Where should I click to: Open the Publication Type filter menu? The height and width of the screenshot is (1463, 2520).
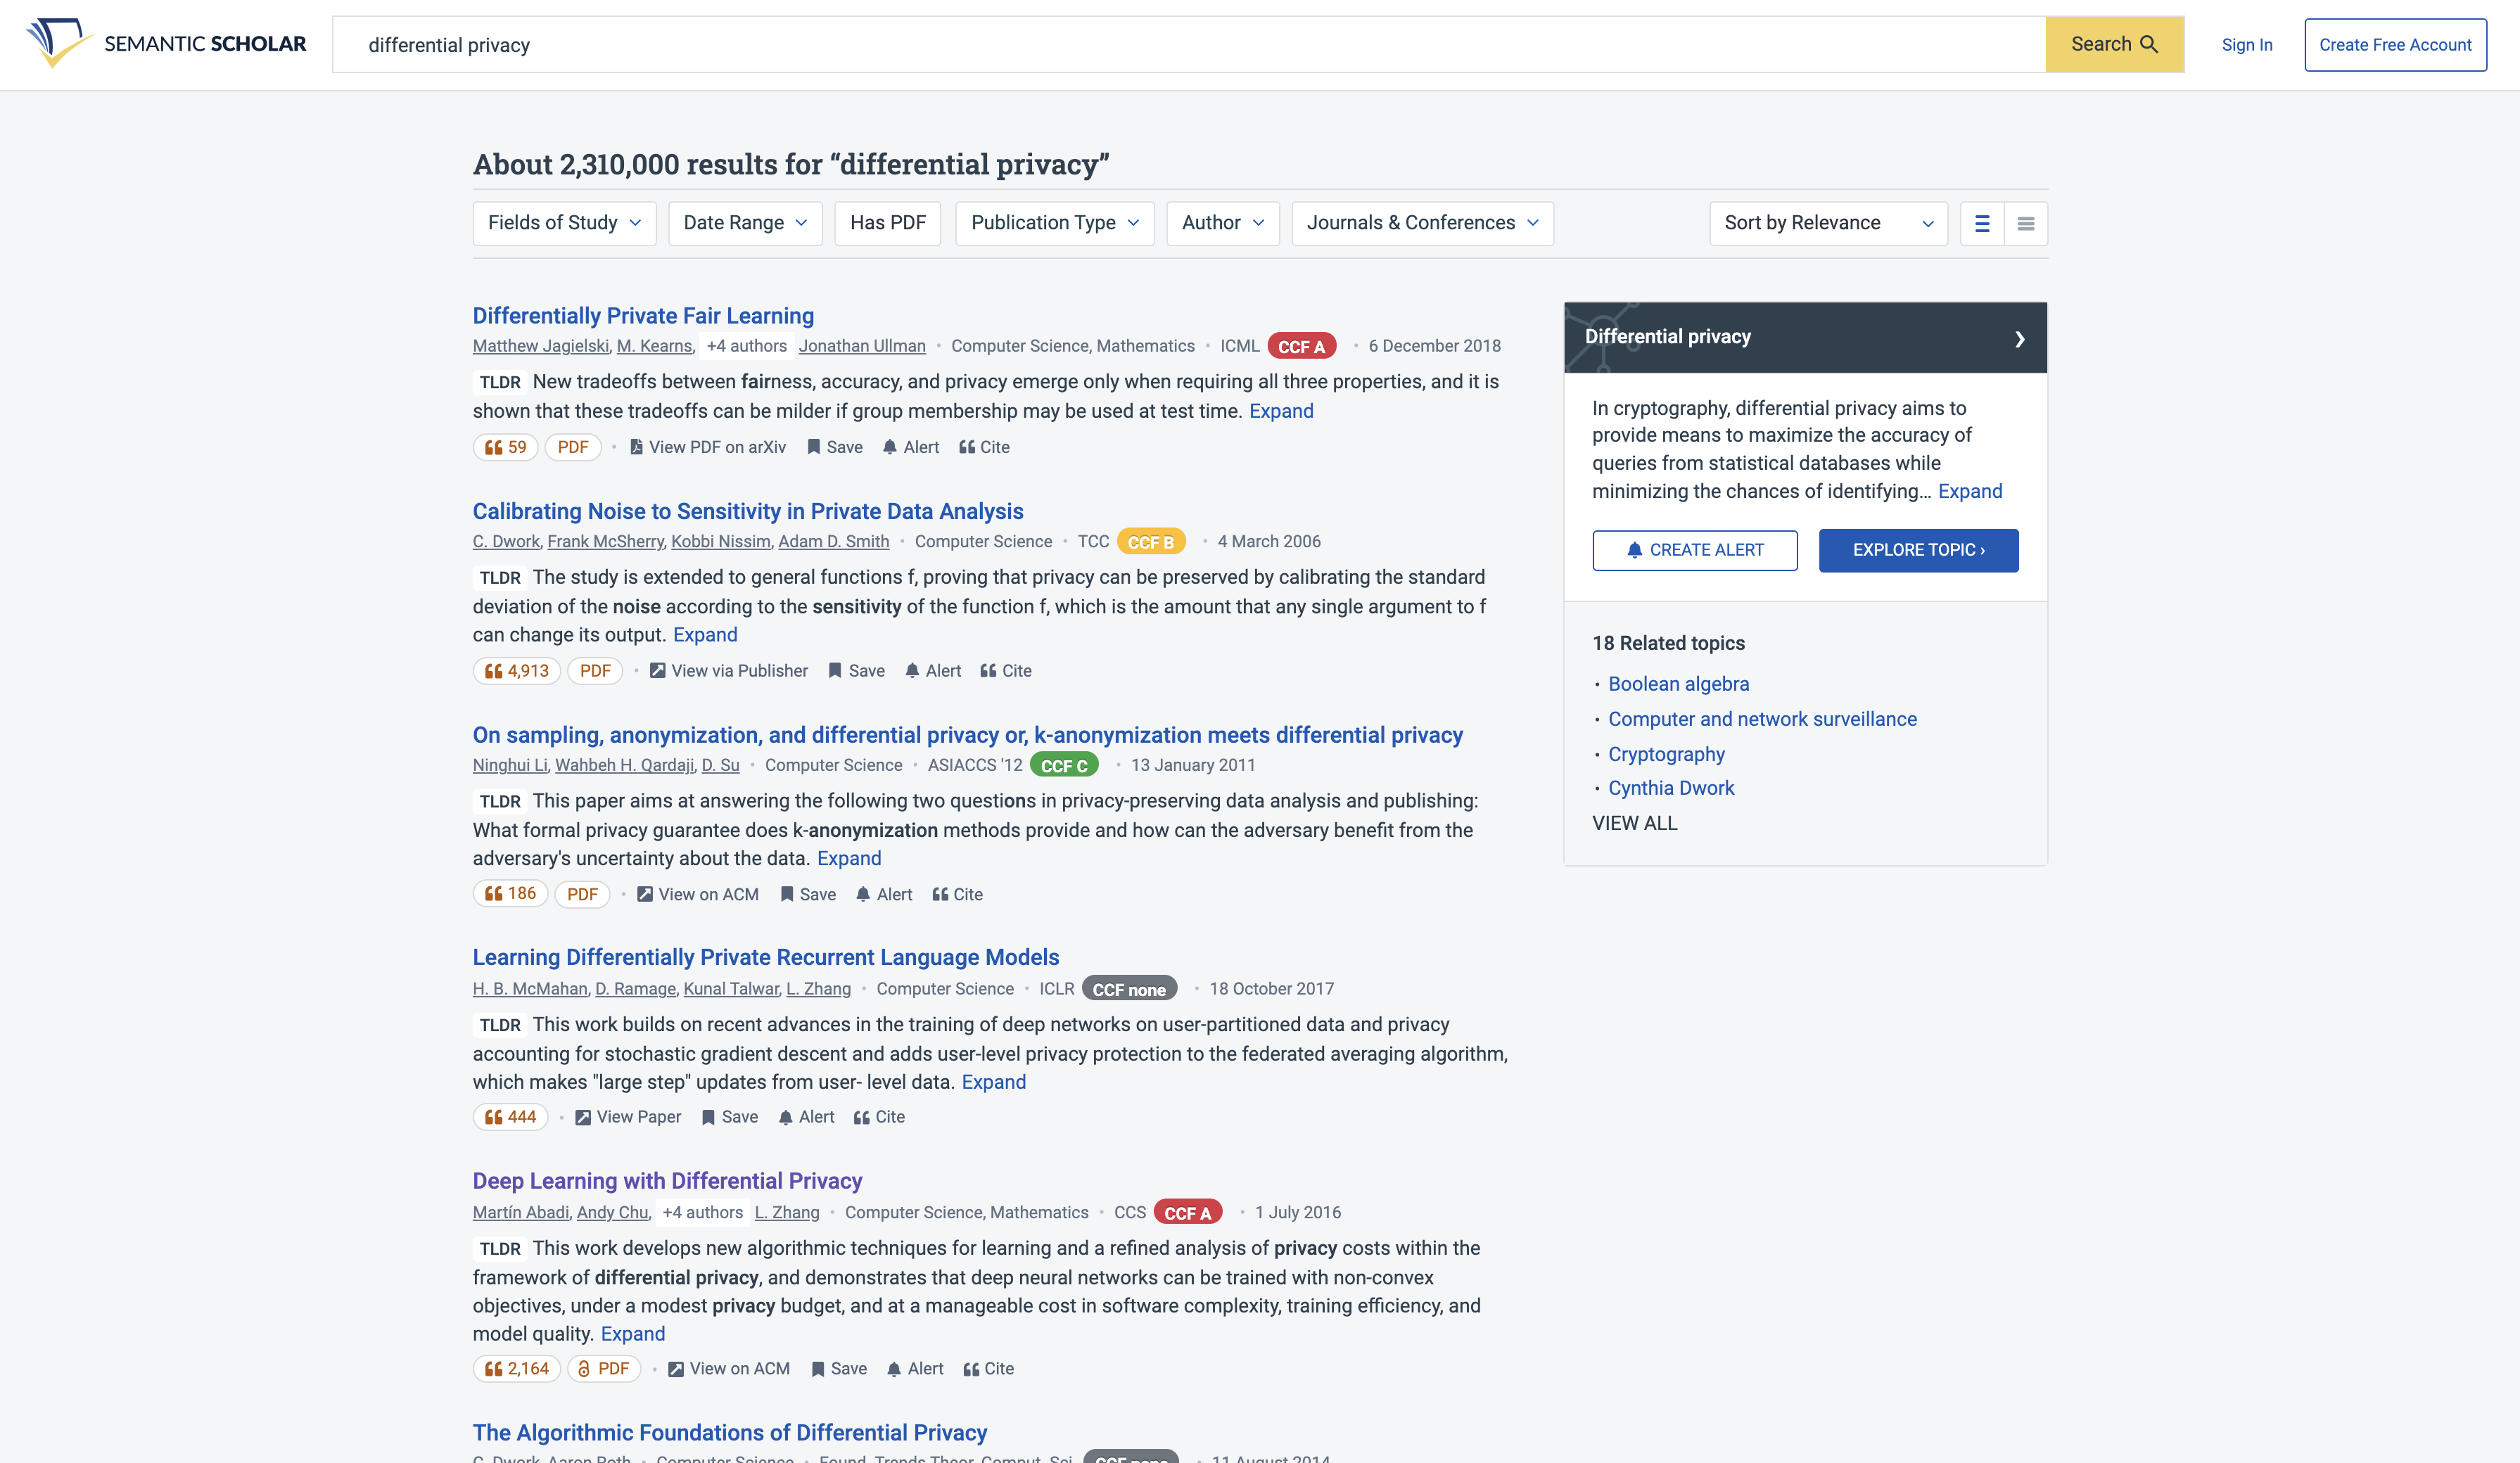(x=1054, y=223)
